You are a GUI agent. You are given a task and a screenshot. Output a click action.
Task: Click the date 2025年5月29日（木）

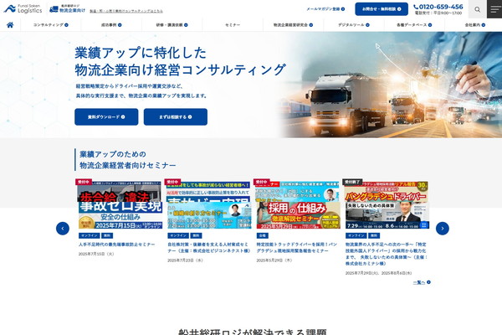tap(274, 260)
